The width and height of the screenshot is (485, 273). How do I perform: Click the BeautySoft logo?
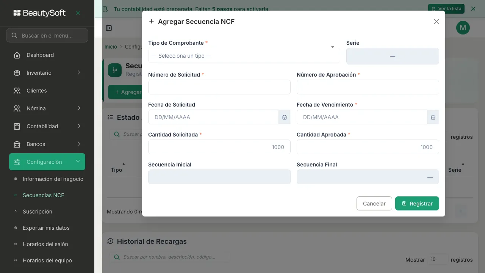click(x=39, y=13)
